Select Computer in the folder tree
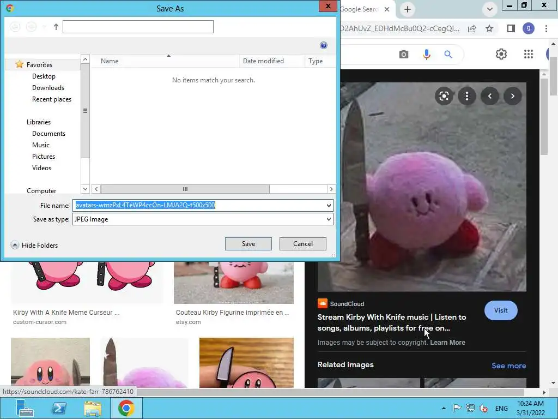The width and height of the screenshot is (558, 419). [41, 190]
